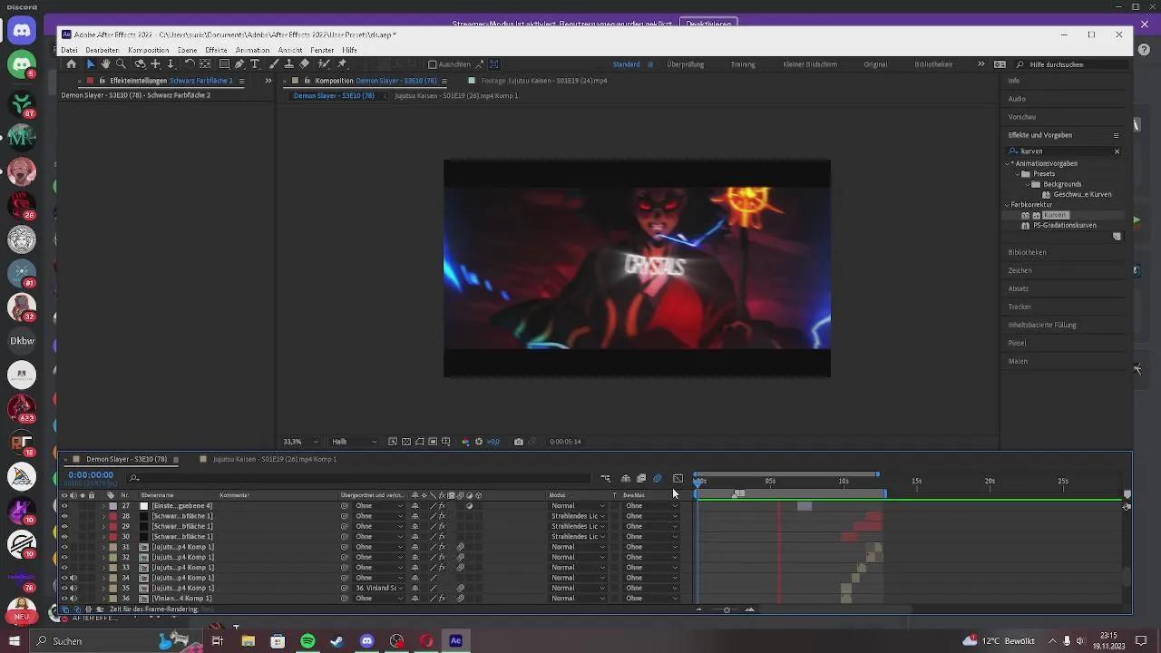This screenshot has height=653, width=1161.
Task: Click current time display 0:00:00:00
Action: (x=91, y=475)
